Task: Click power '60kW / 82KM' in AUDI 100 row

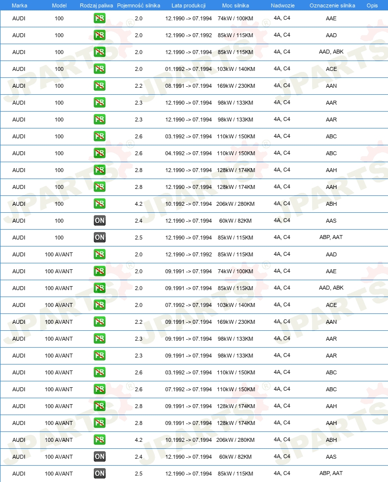Action: coord(235,221)
